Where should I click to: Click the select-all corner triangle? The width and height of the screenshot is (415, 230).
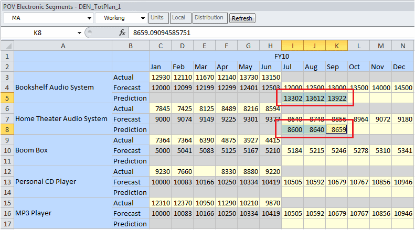pyautogui.click(x=8, y=46)
